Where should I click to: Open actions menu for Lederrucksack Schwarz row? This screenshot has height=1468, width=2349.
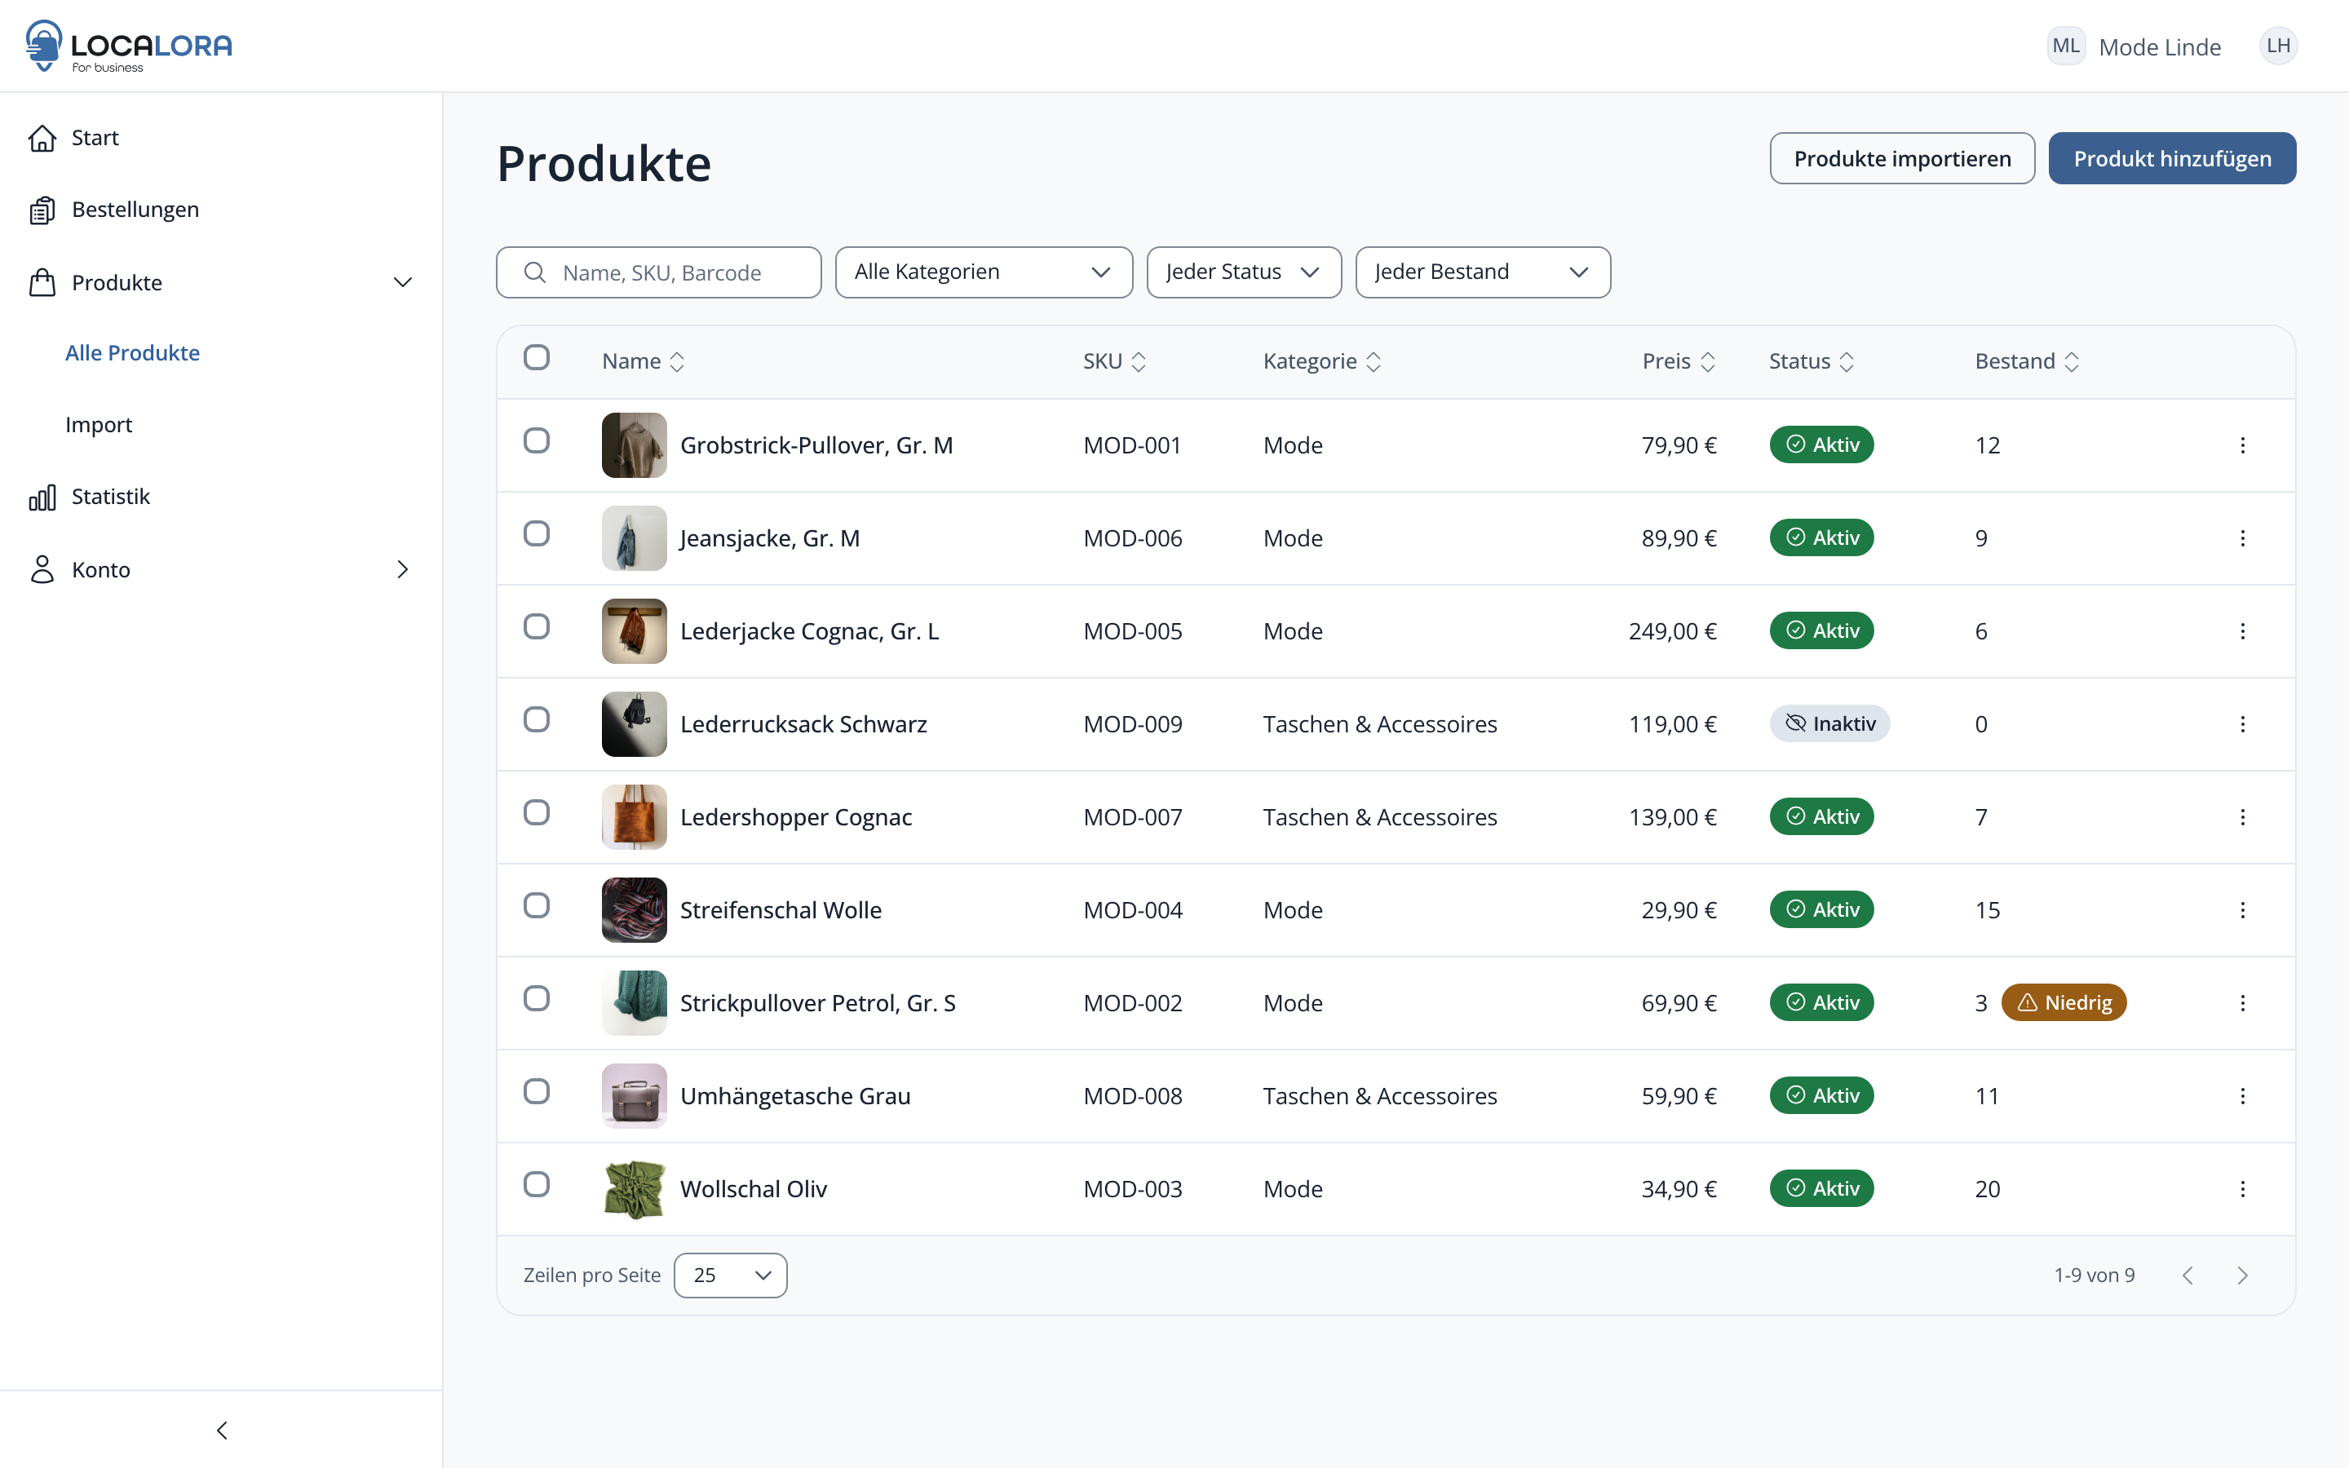(2242, 724)
